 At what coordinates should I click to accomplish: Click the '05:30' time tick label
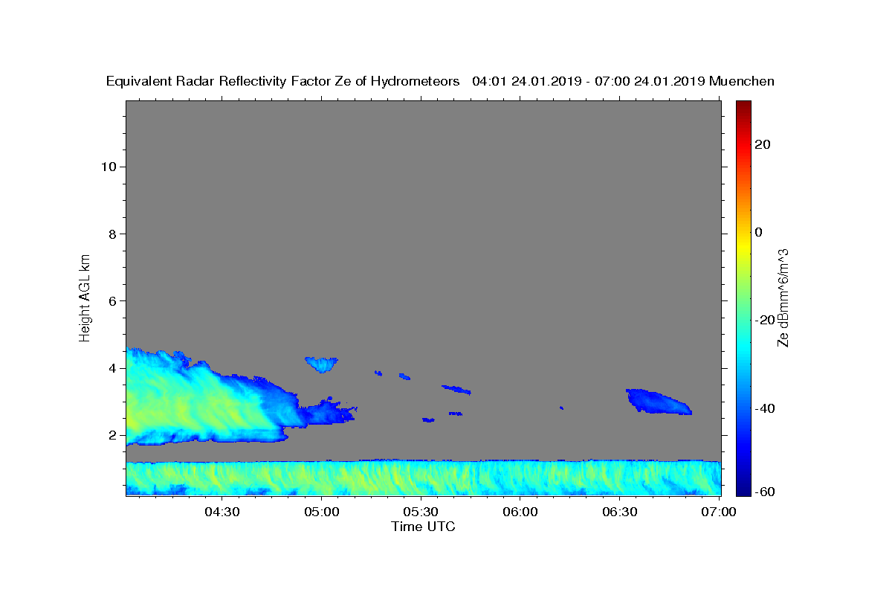tap(421, 512)
